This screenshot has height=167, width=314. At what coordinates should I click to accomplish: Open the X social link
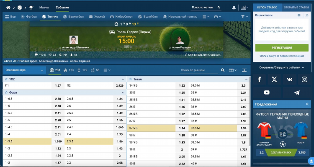coord(274,80)
